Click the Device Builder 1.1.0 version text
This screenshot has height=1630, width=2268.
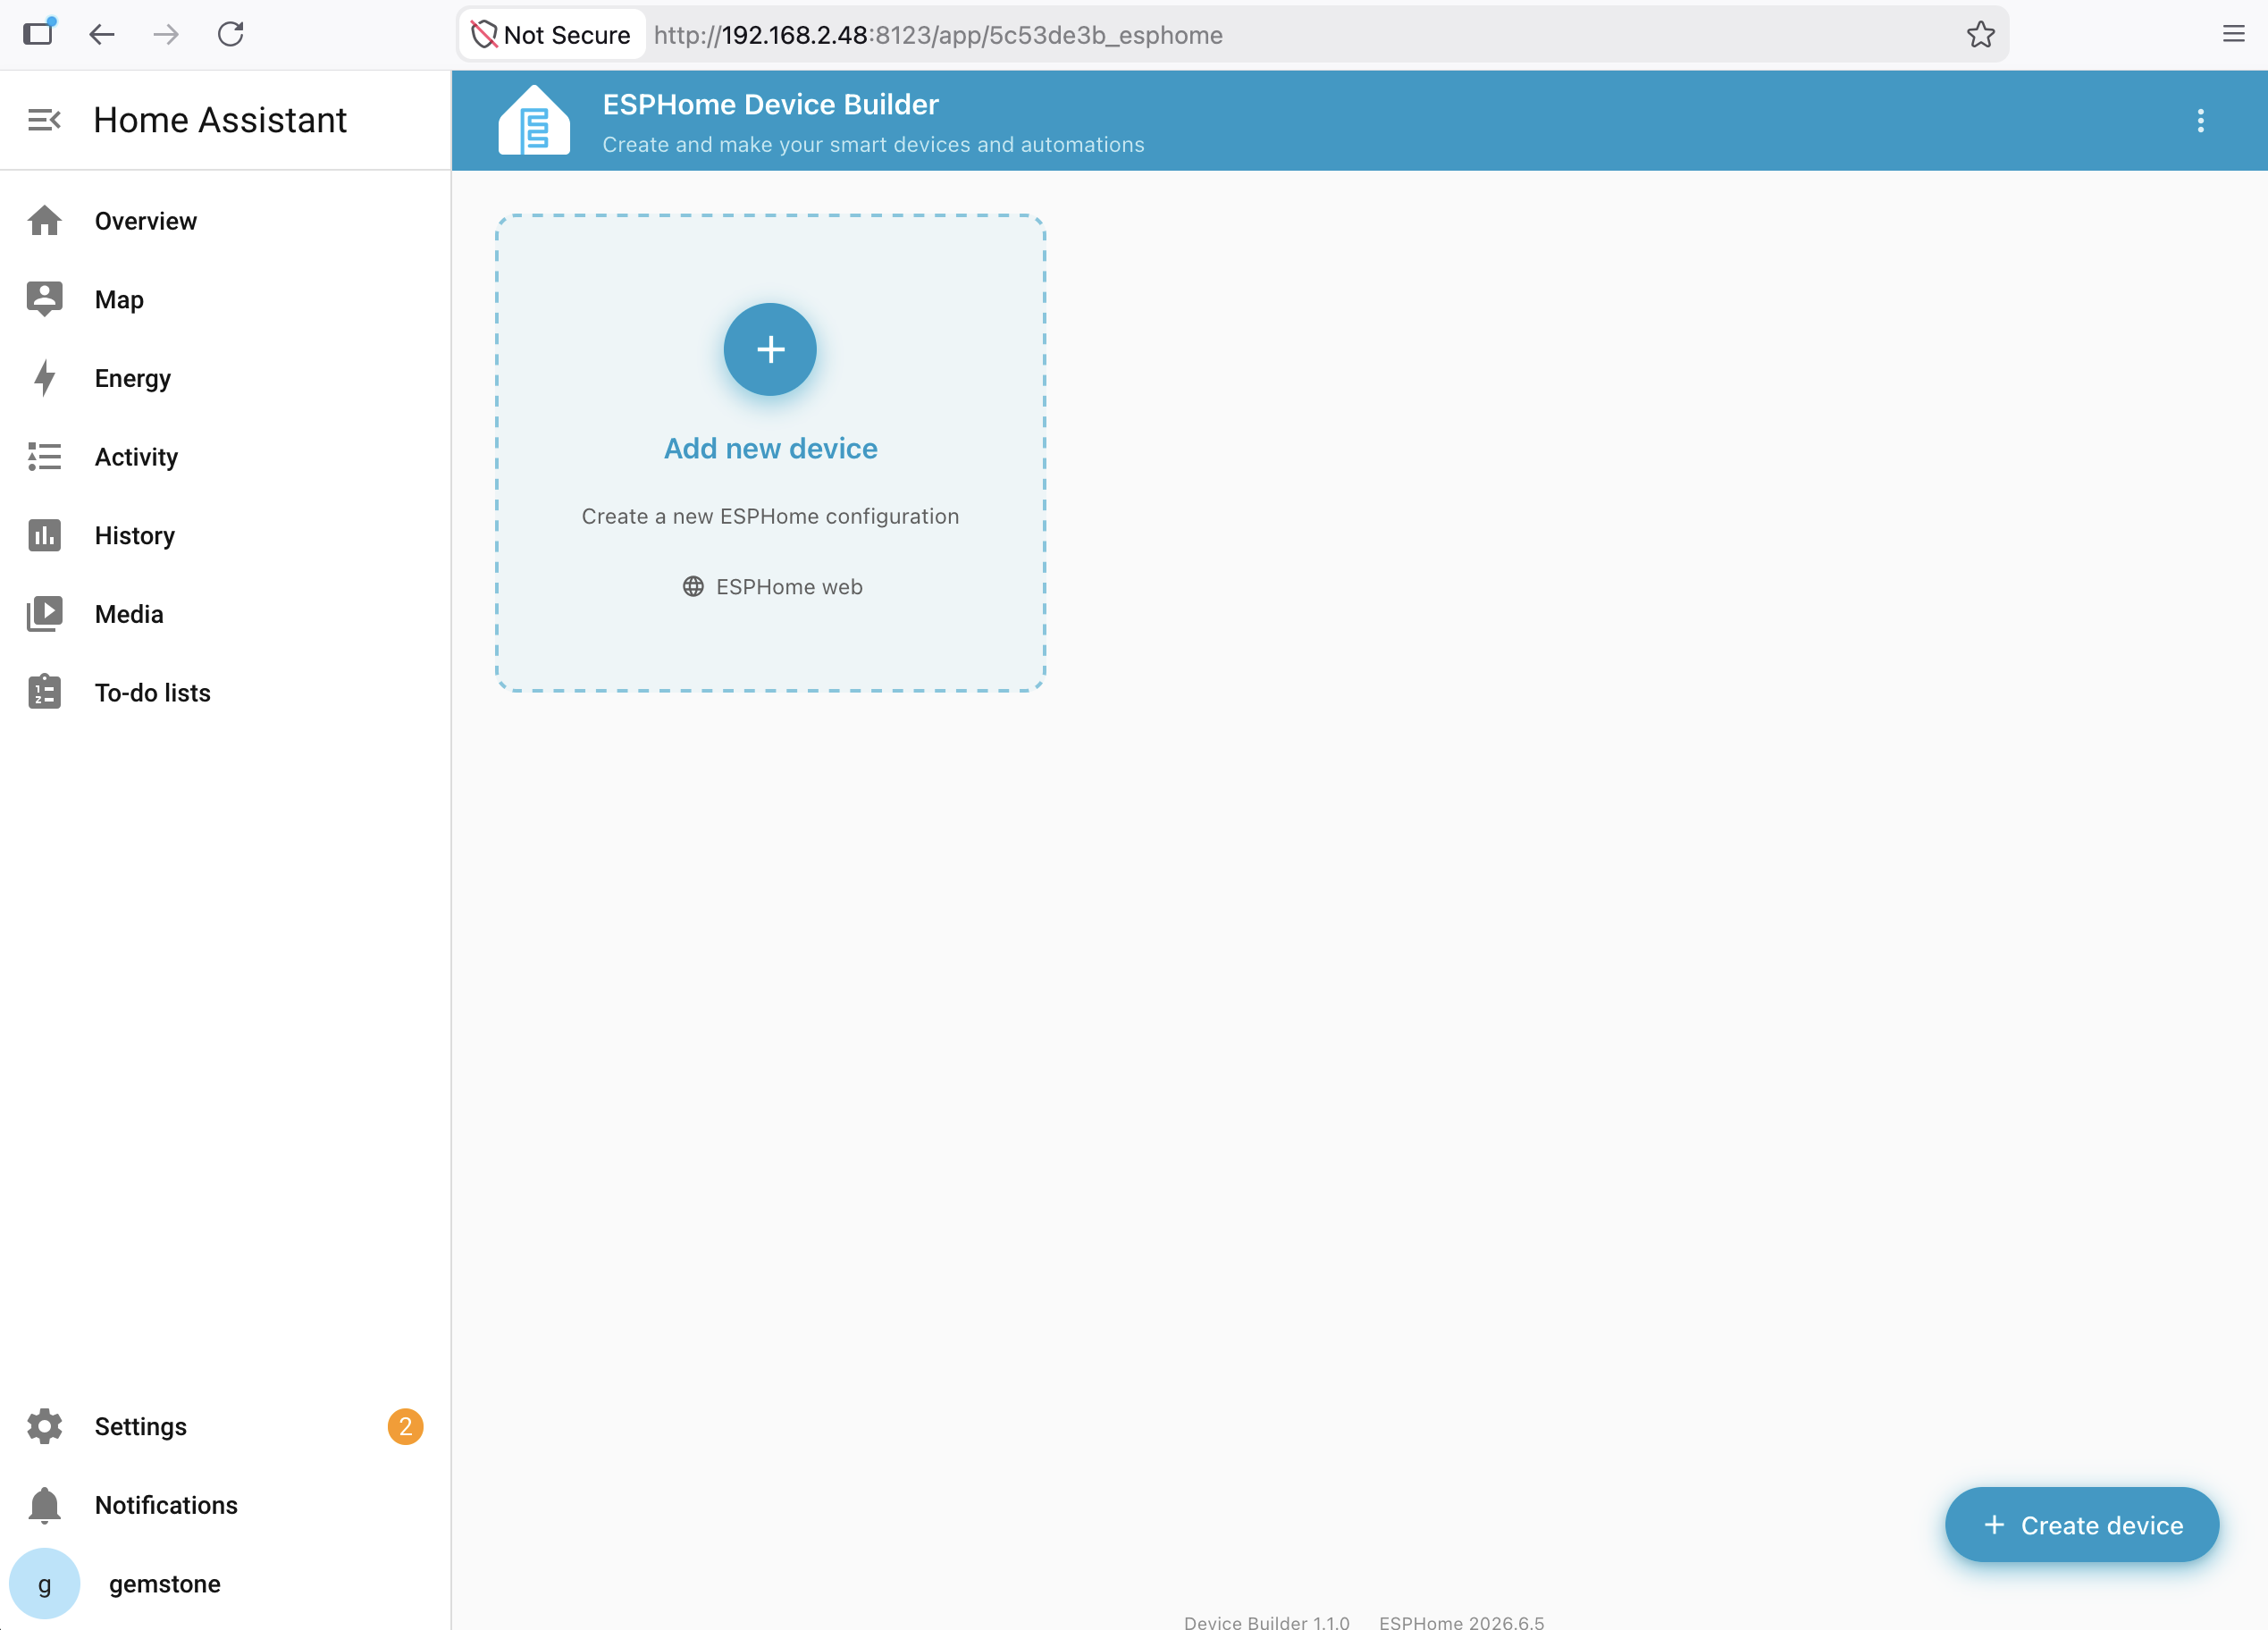1266,1621
